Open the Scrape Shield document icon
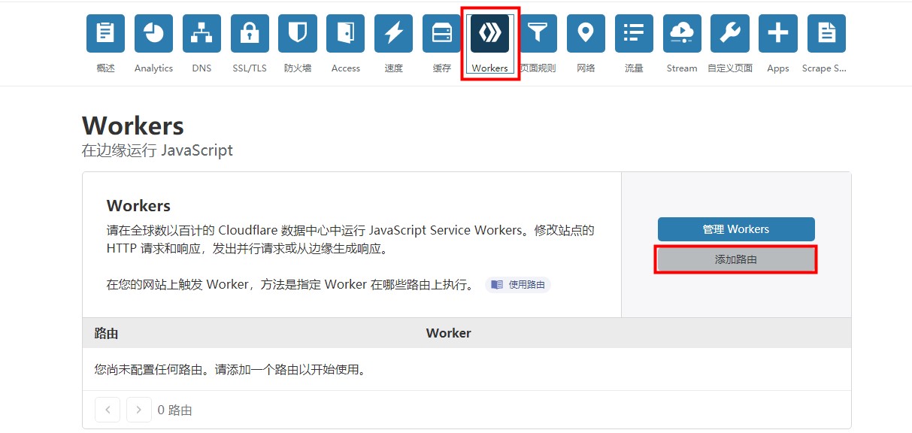 [826, 33]
